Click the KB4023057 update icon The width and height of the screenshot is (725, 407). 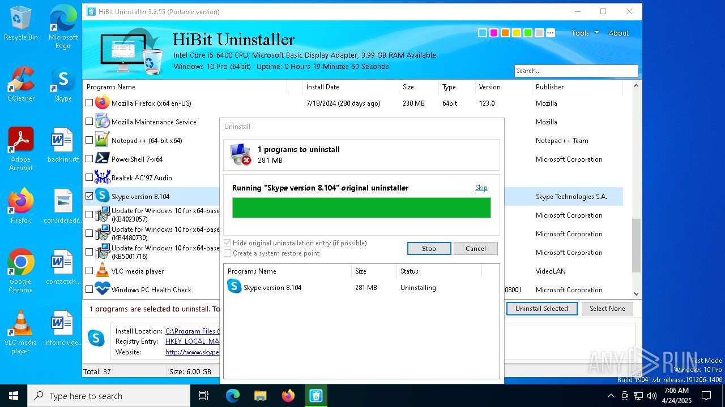pos(102,215)
